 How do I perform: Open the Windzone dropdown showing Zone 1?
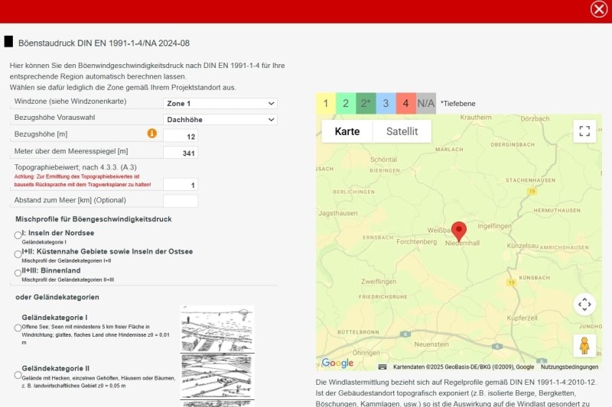point(220,103)
